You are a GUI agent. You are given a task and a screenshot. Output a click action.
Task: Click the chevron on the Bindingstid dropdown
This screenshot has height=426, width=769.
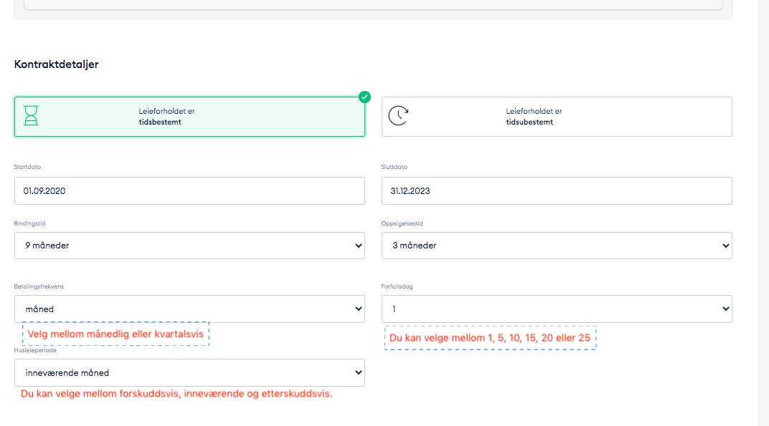357,245
